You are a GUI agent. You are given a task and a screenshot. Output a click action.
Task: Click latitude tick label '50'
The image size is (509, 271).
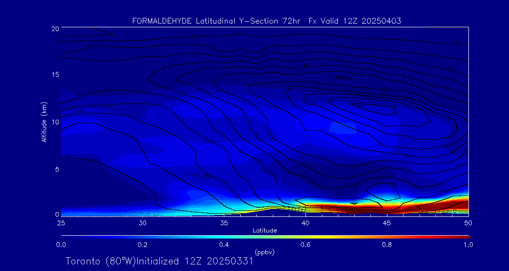[x=468, y=223]
